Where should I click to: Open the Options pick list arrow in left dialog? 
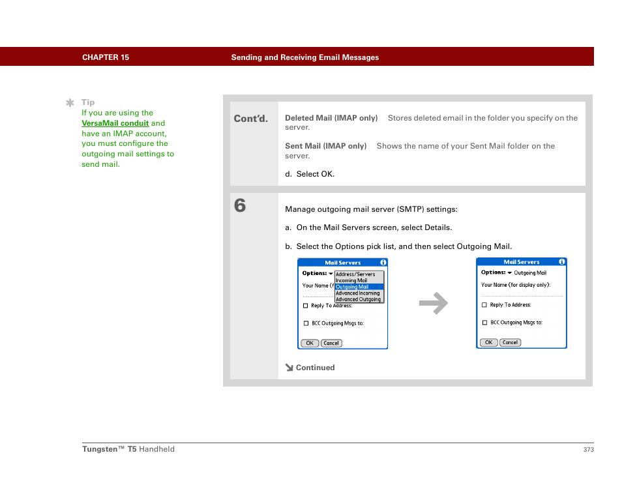331,274
